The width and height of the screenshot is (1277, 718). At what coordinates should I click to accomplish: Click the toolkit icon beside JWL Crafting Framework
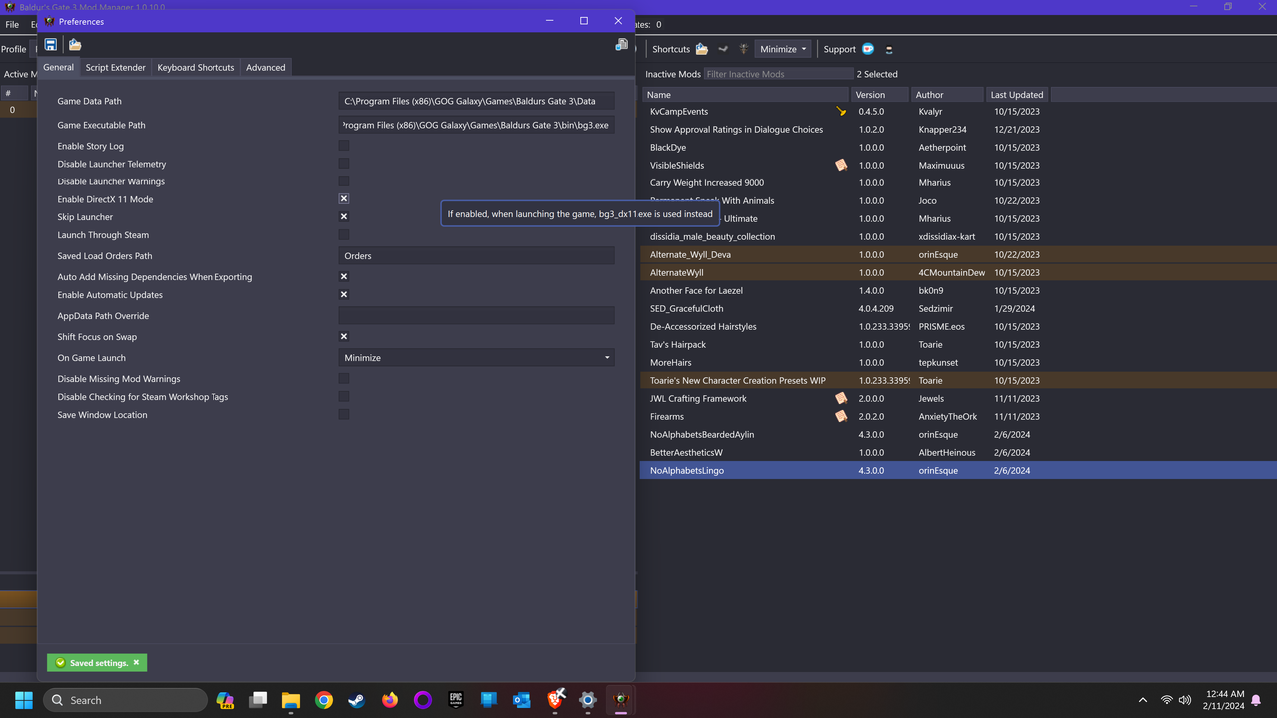pyautogui.click(x=841, y=398)
